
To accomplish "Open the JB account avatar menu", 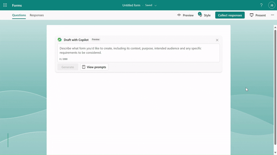I will click(x=271, y=5).
